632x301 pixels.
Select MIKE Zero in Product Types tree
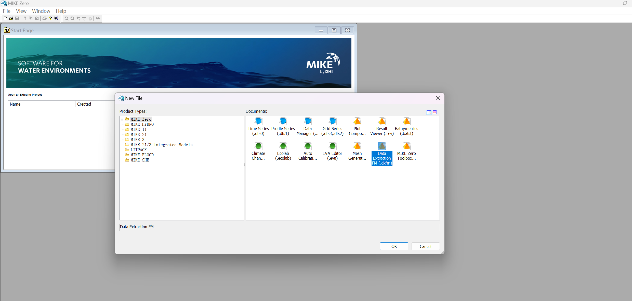(x=141, y=119)
